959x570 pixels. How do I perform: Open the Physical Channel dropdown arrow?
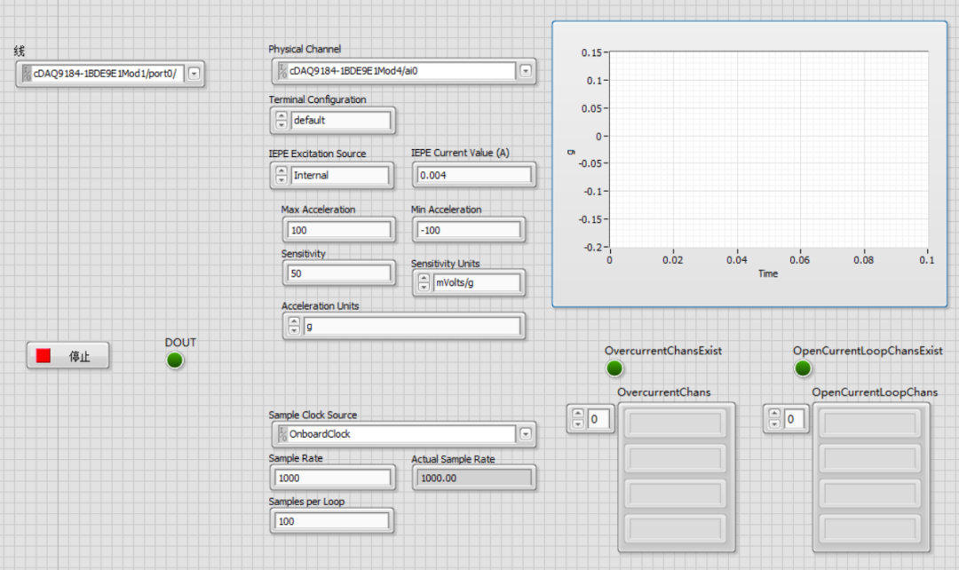tap(526, 71)
